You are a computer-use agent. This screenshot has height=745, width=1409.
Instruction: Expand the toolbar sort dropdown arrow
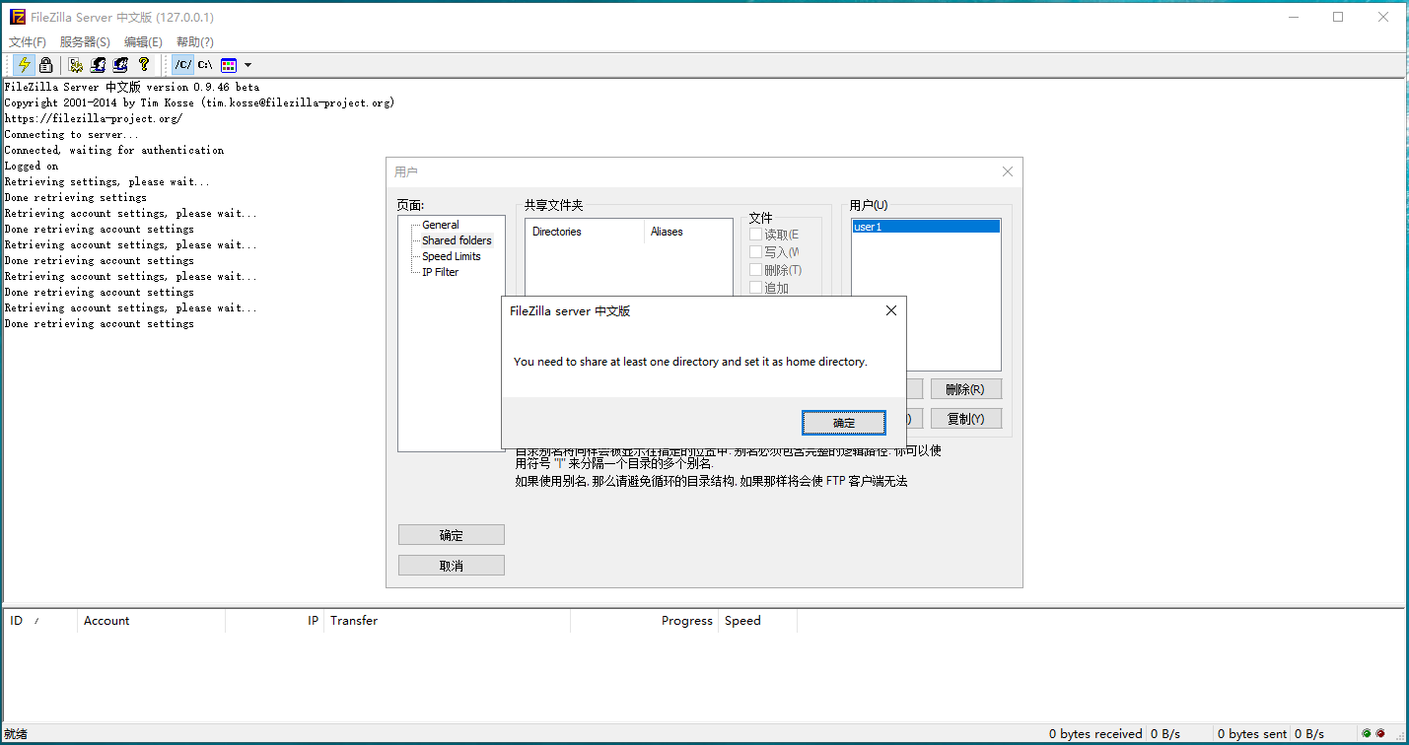247,65
